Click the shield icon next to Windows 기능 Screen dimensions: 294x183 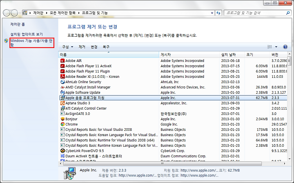[6, 41]
